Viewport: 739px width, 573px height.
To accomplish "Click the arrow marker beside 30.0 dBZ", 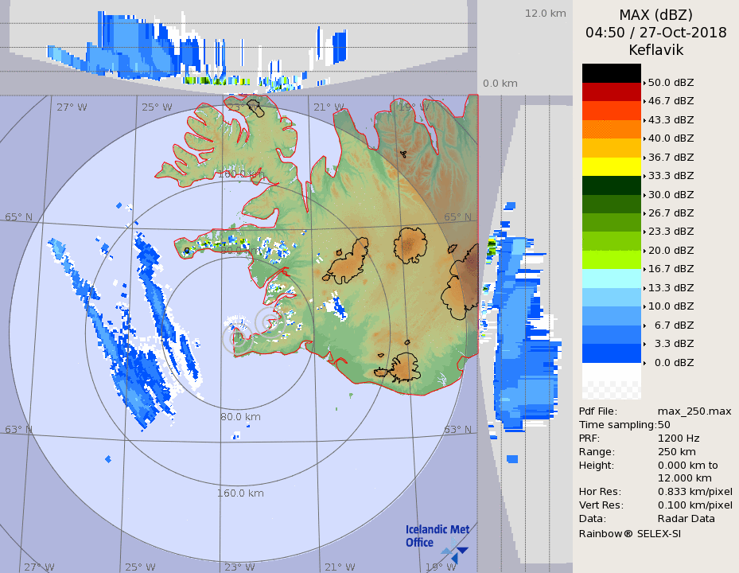I will [644, 195].
